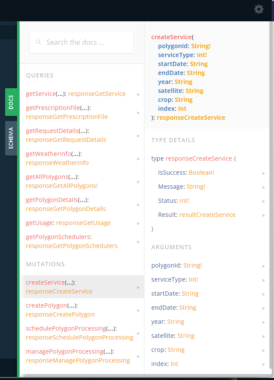Switch to the DOCS tab
The image size is (274, 380).
pyautogui.click(x=11, y=102)
